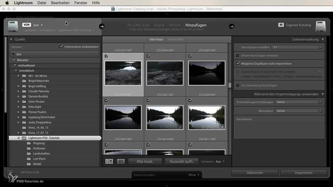
Task: Select Als DNG kop. import method
Action: pos(139,25)
